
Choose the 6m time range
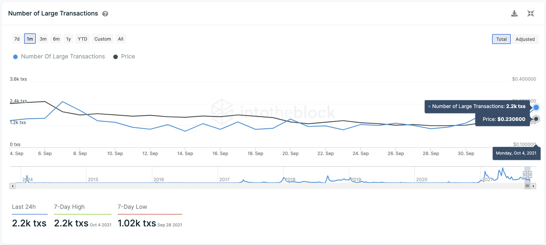56,39
